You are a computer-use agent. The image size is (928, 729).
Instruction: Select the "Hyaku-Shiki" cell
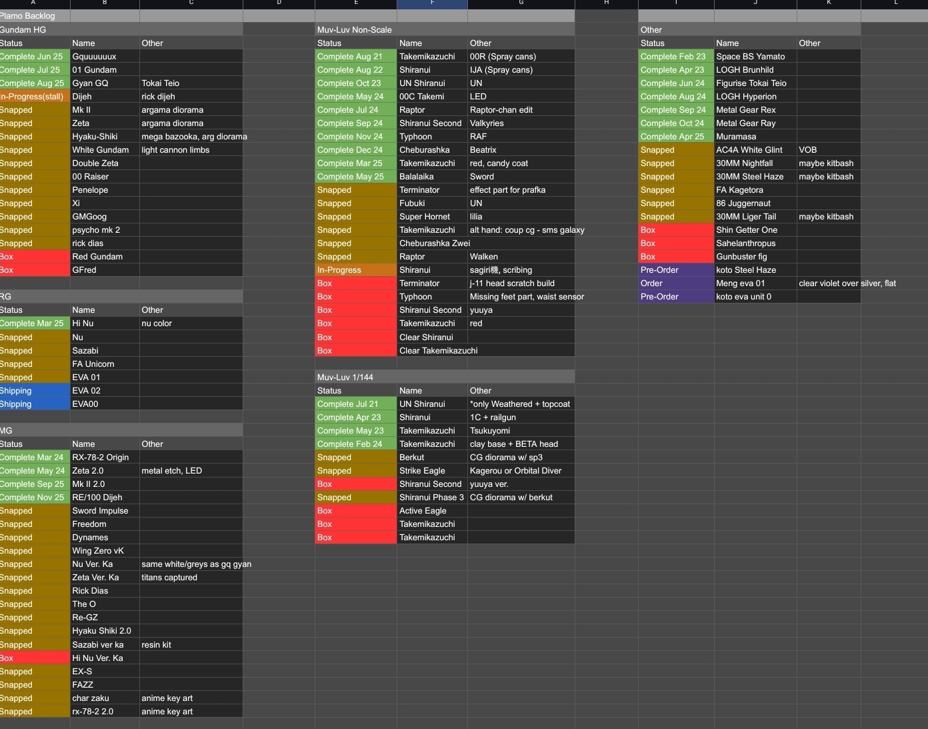[x=105, y=137]
